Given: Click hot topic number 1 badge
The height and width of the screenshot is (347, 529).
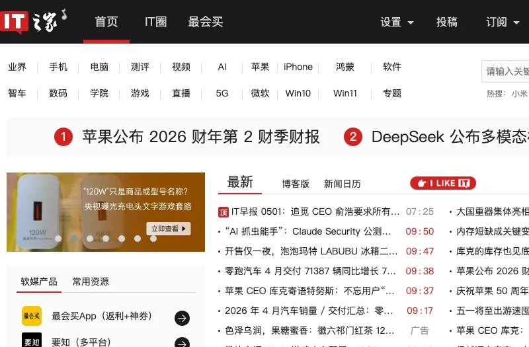Looking at the screenshot, I should pyautogui.click(x=63, y=137).
